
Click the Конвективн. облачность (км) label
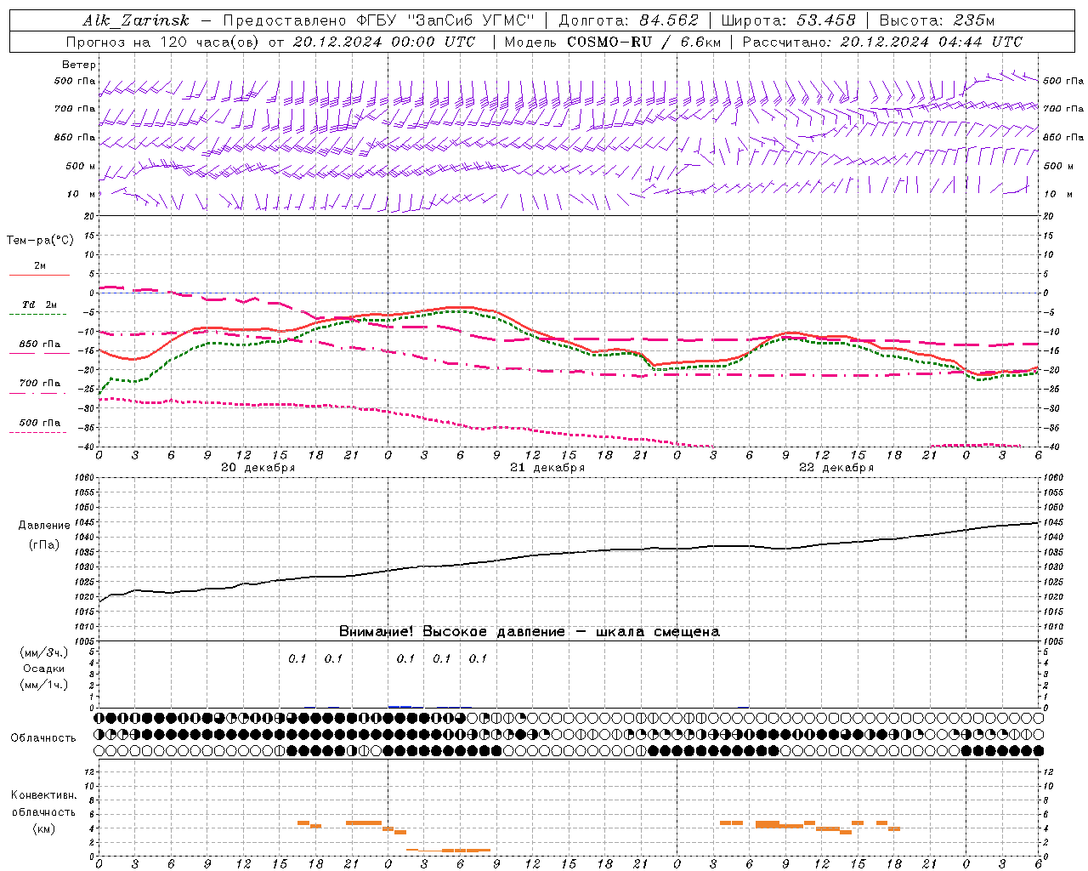[x=43, y=811]
